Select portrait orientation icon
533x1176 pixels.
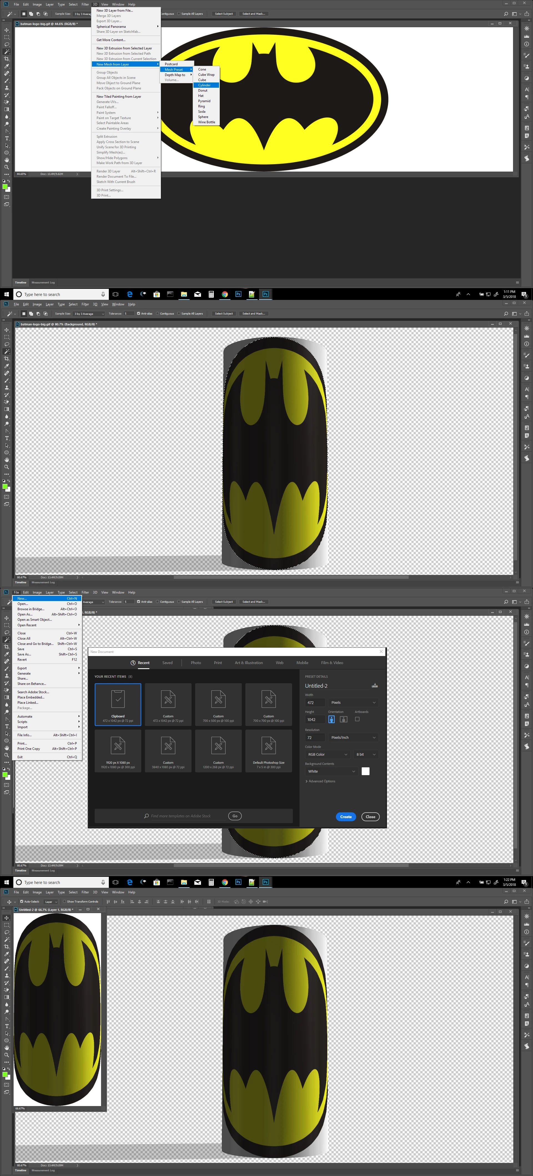coord(332,720)
